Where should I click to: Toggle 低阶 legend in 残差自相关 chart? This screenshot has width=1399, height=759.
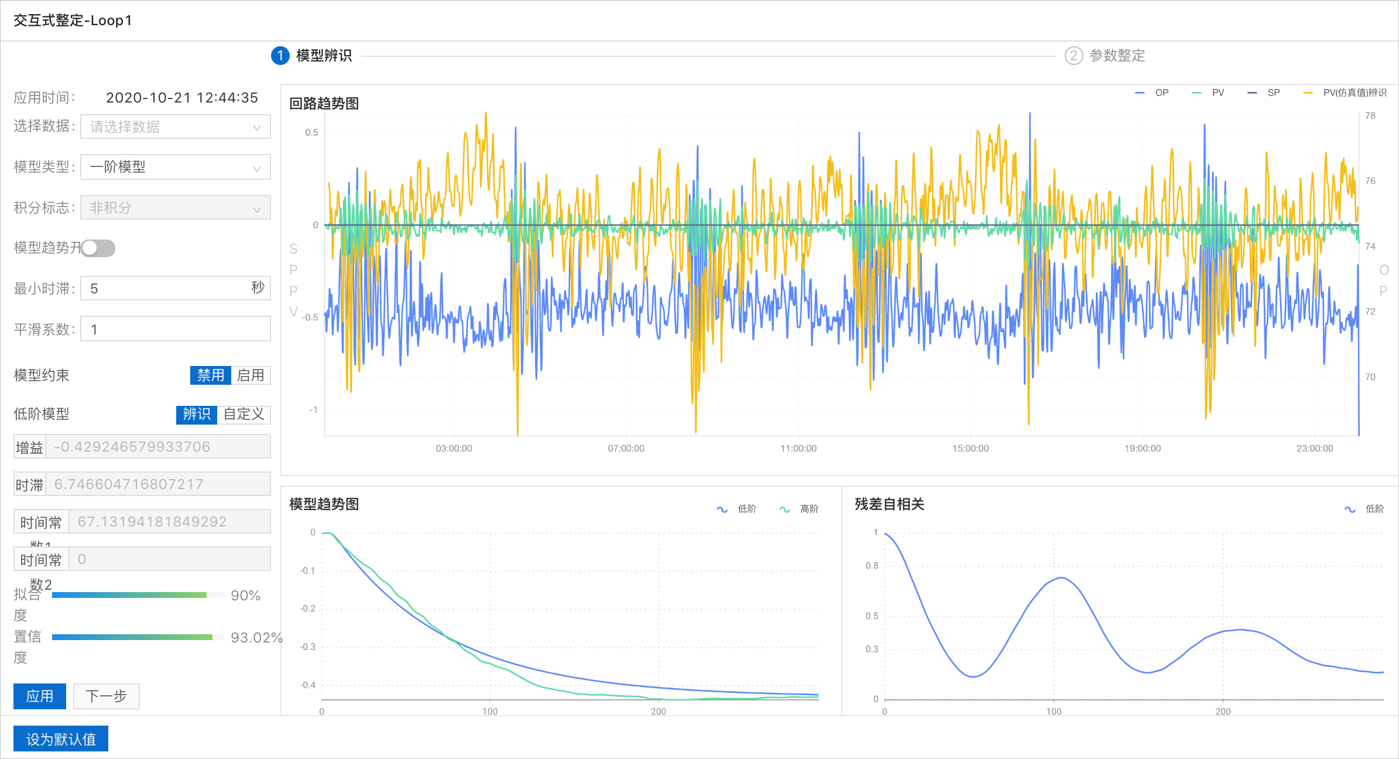point(1364,509)
